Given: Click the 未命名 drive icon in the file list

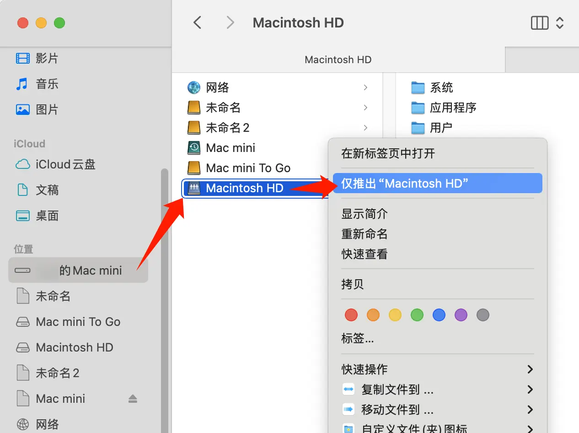Looking at the screenshot, I should coord(194,108).
